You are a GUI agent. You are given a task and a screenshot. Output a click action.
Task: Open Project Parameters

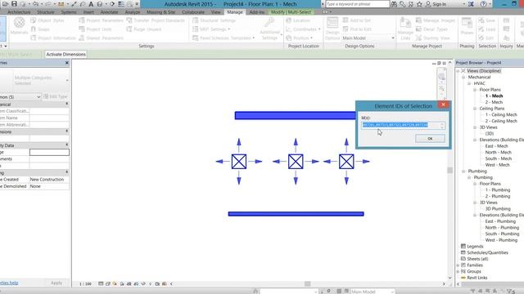point(102,20)
